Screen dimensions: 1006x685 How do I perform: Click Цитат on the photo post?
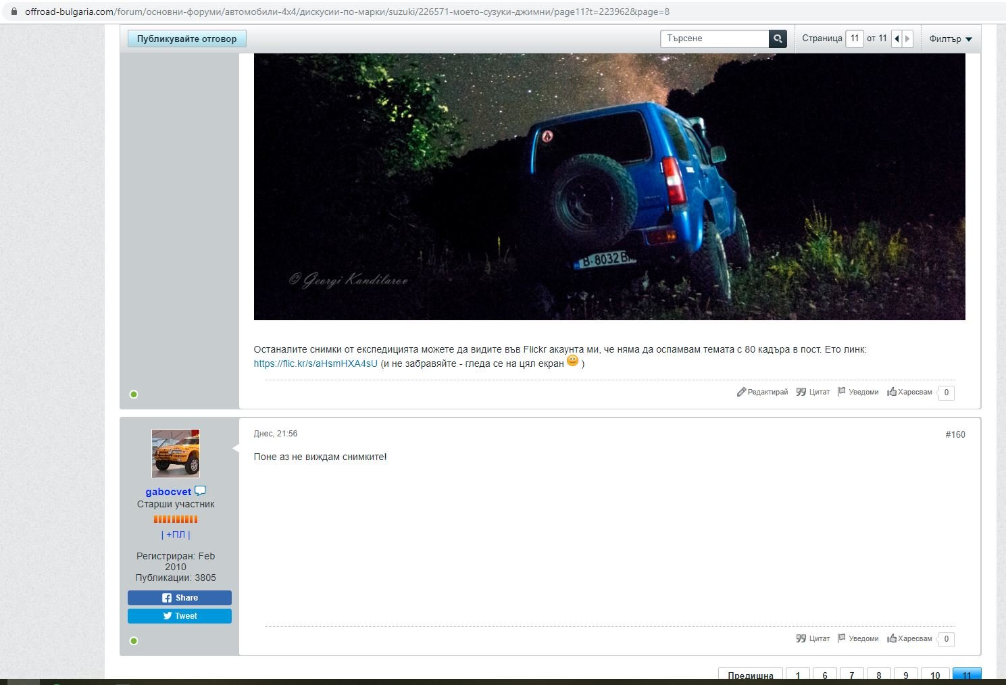point(813,392)
